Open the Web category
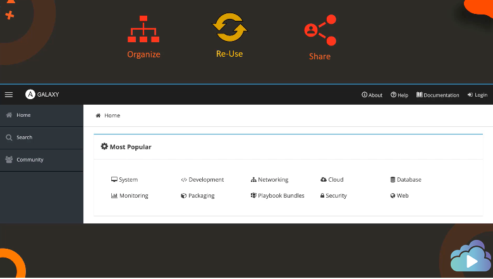493x279 pixels. click(399, 196)
